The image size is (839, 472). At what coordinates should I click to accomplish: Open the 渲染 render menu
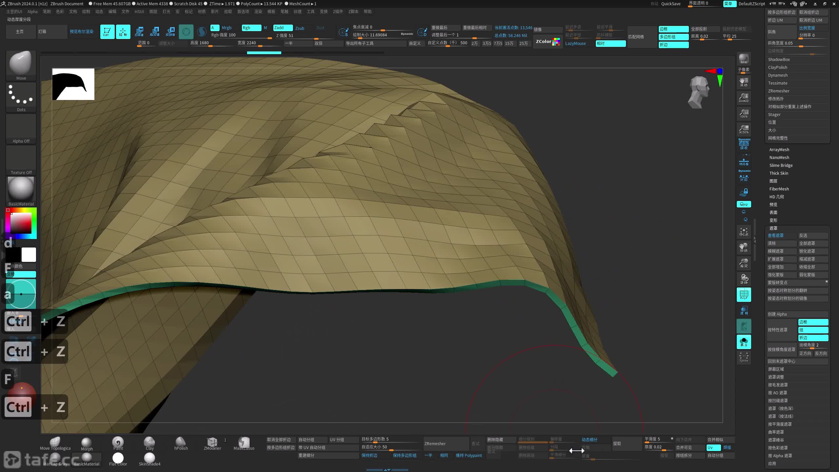tap(258, 11)
